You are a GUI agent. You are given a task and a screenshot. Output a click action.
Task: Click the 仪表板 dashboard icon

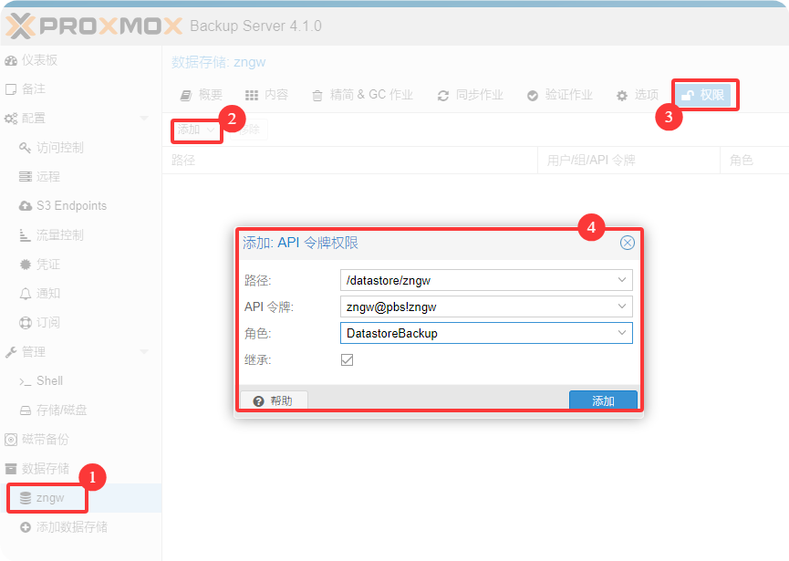[x=11, y=60]
